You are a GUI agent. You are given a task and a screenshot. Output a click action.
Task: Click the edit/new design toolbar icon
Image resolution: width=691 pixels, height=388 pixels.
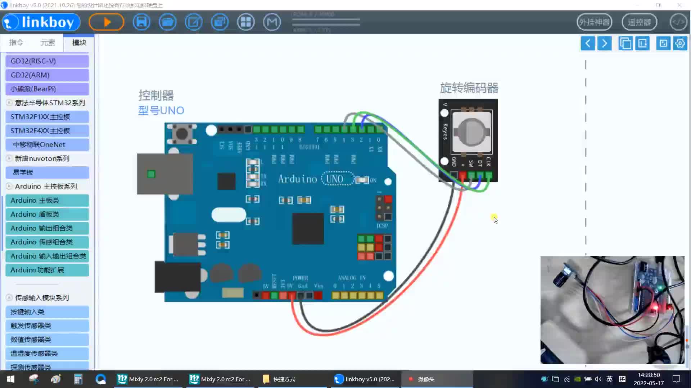tap(194, 22)
